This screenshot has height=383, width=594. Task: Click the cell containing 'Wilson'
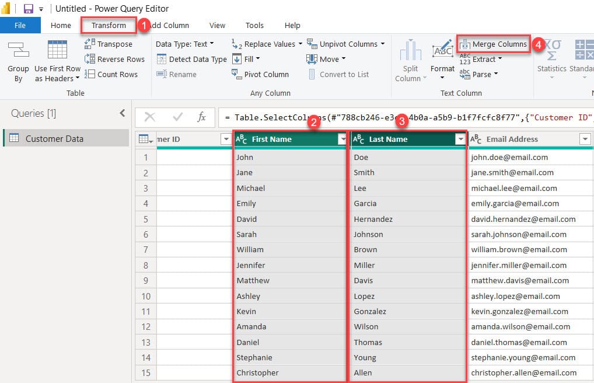click(408, 326)
